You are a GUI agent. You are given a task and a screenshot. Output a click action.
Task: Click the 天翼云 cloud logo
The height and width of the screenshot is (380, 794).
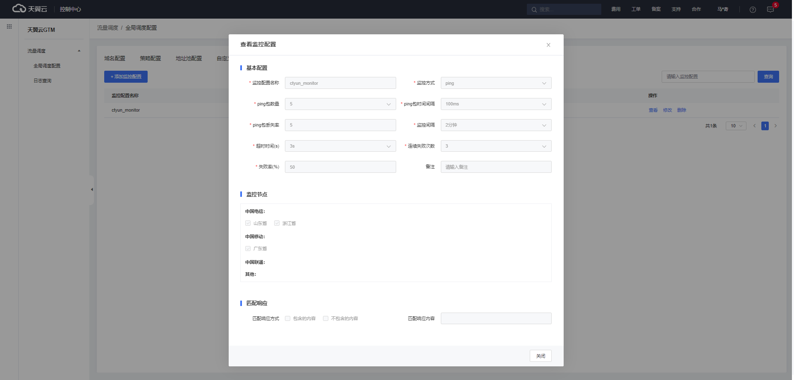click(x=29, y=9)
